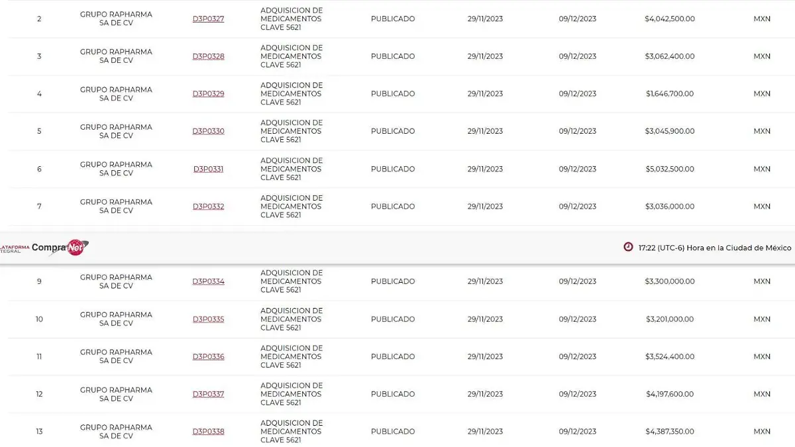This screenshot has height=447, width=795.
Task: Click GRUPO RAPHARMA supplier in row 7
Action: [116, 207]
